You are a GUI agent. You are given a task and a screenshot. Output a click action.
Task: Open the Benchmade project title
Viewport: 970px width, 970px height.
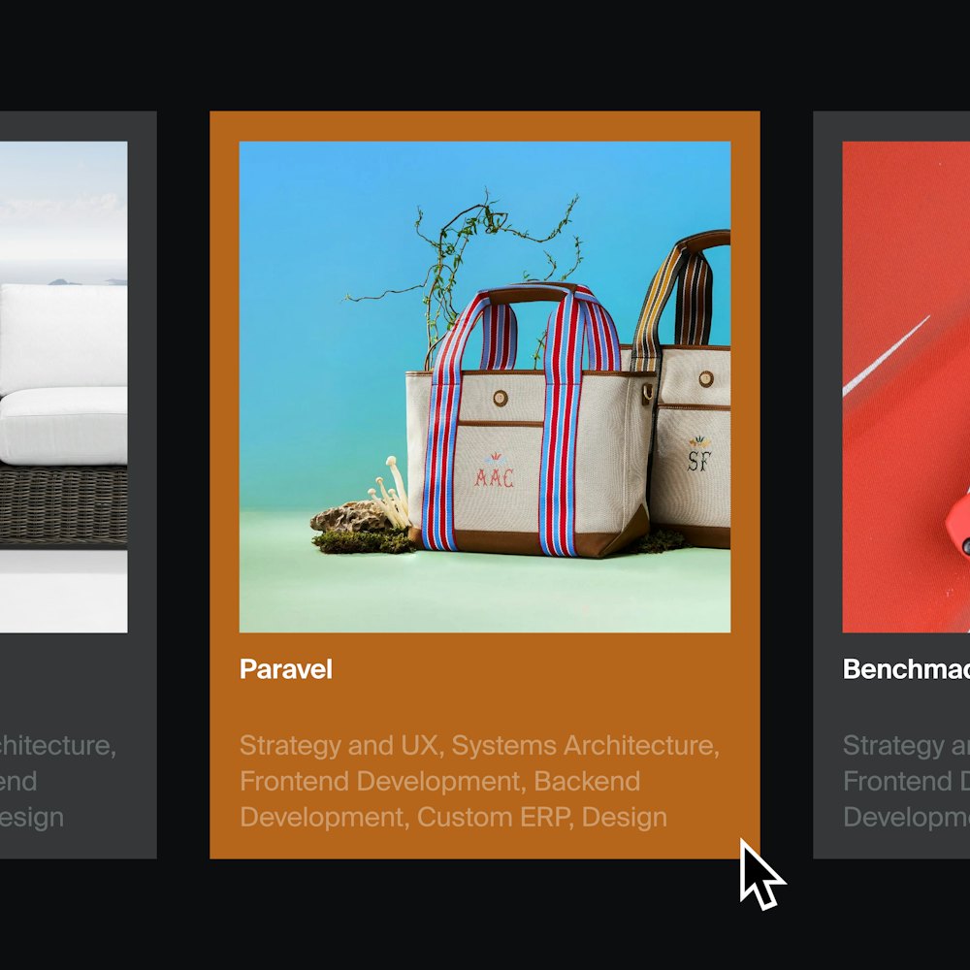pos(906,669)
